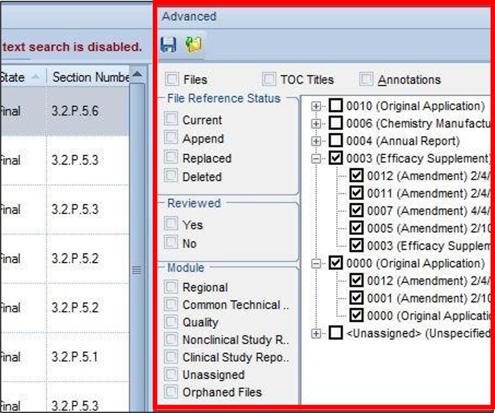The image size is (495, 413).
Task: Enable the Annotations checkbox
Action: (366, 79)
